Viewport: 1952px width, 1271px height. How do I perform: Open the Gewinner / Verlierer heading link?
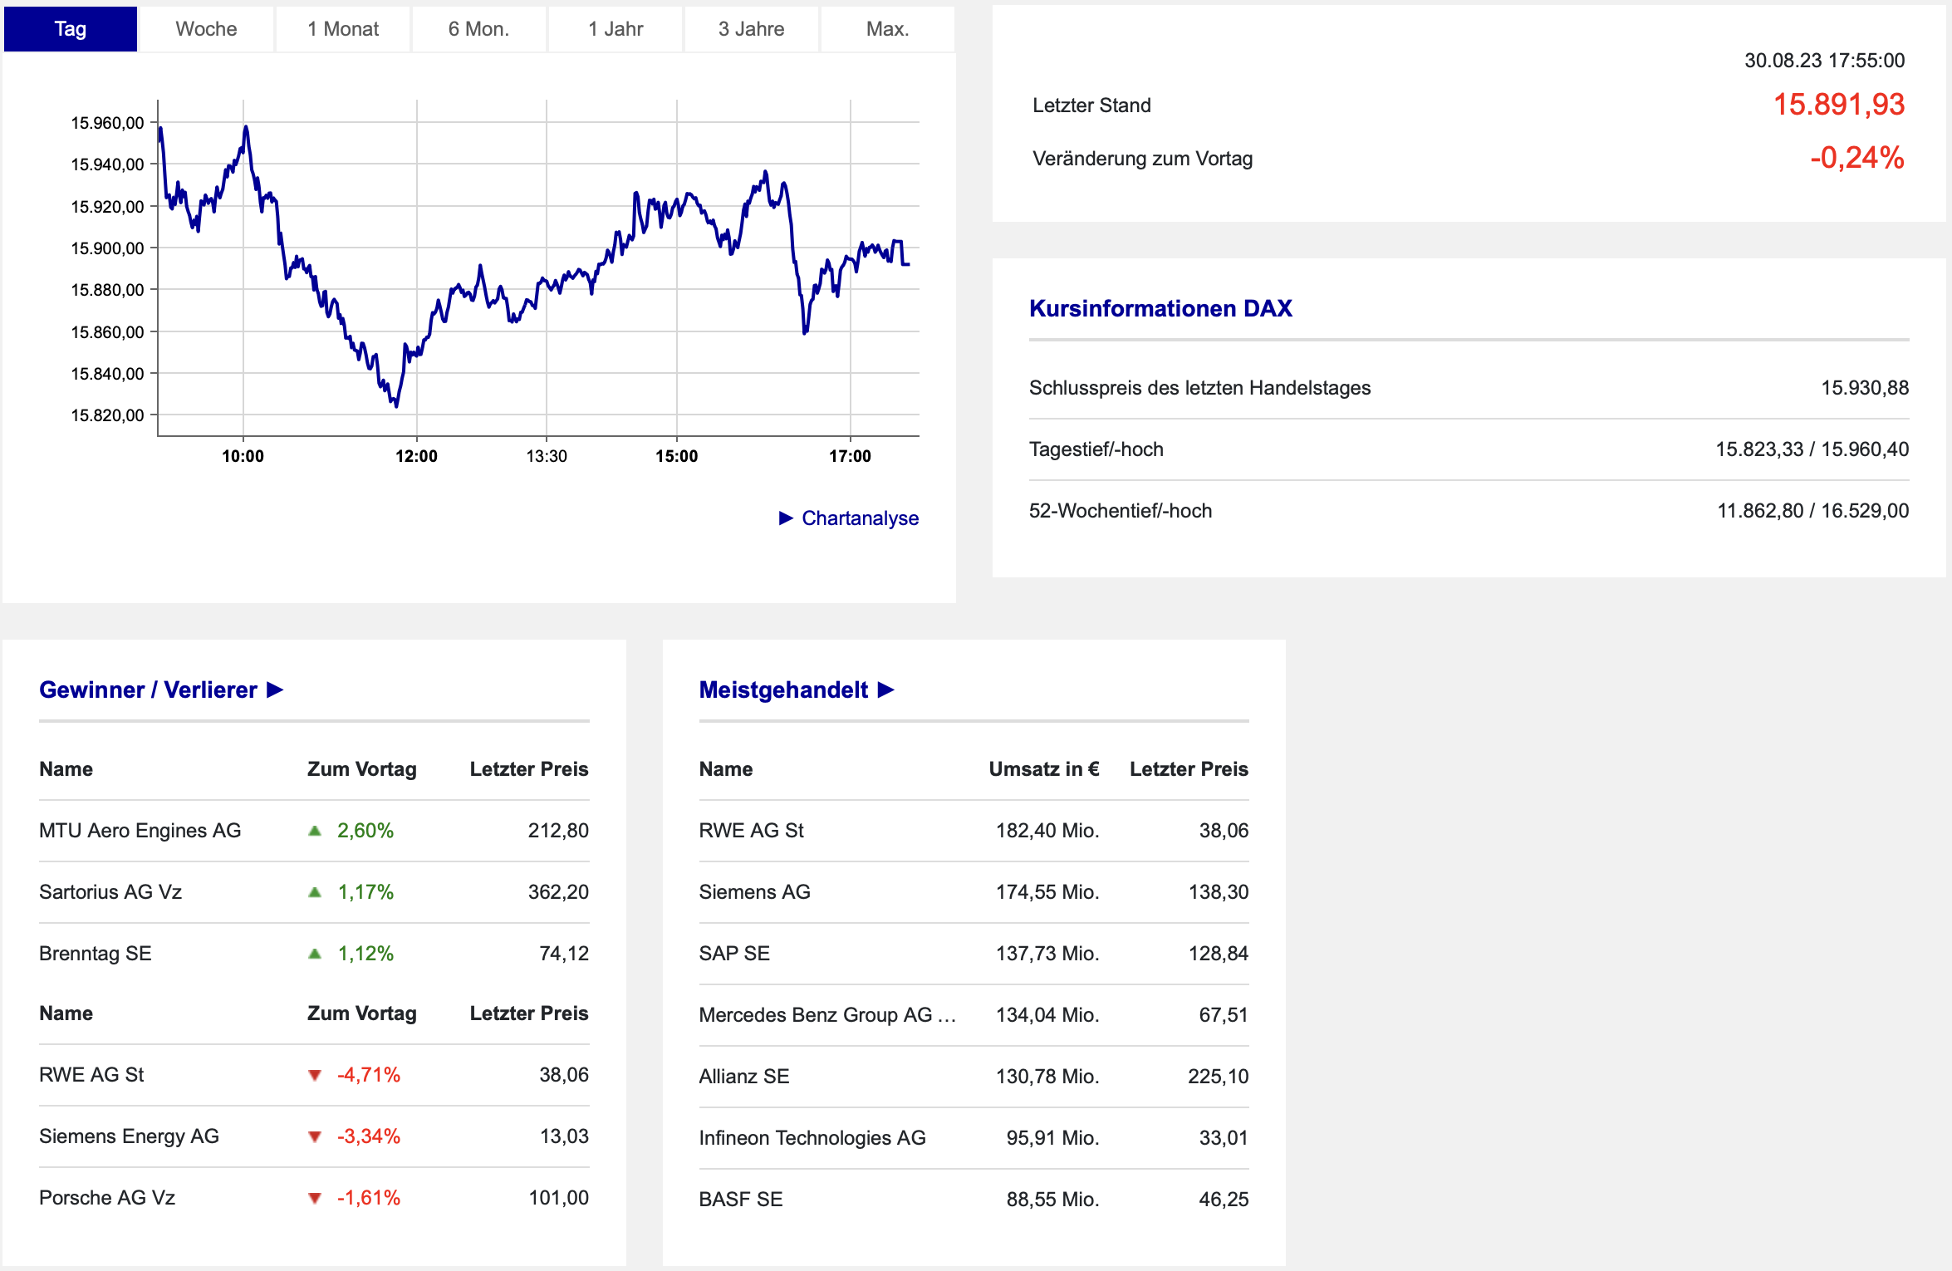[148, 690]
